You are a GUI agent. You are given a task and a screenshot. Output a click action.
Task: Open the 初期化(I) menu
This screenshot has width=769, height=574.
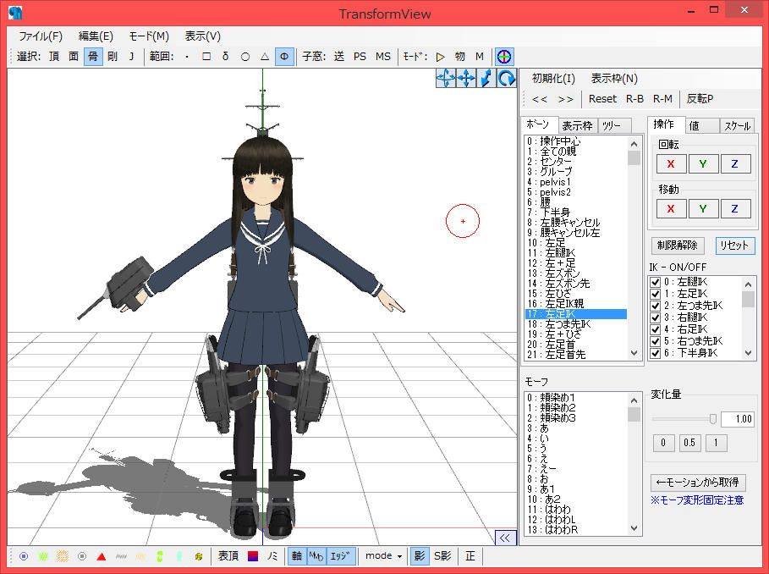(553, 78)
